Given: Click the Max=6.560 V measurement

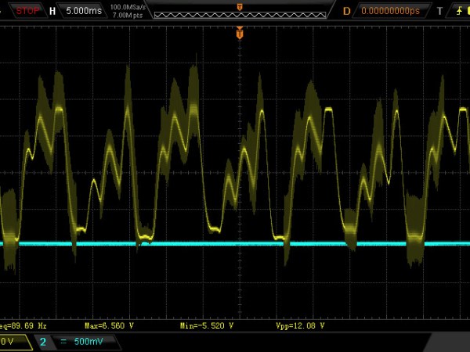Looking at the screenshot, I should click(109, 325).
